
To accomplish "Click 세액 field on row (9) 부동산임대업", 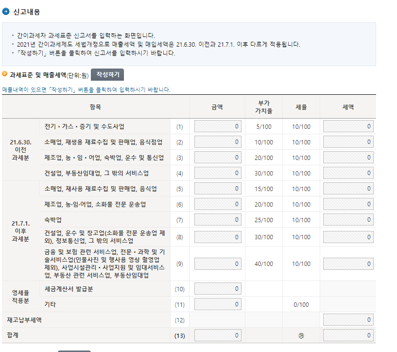I will 348,264.
